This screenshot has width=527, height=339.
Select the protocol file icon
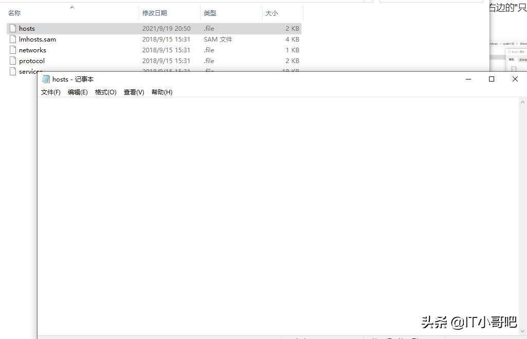[x=13, y=61]
